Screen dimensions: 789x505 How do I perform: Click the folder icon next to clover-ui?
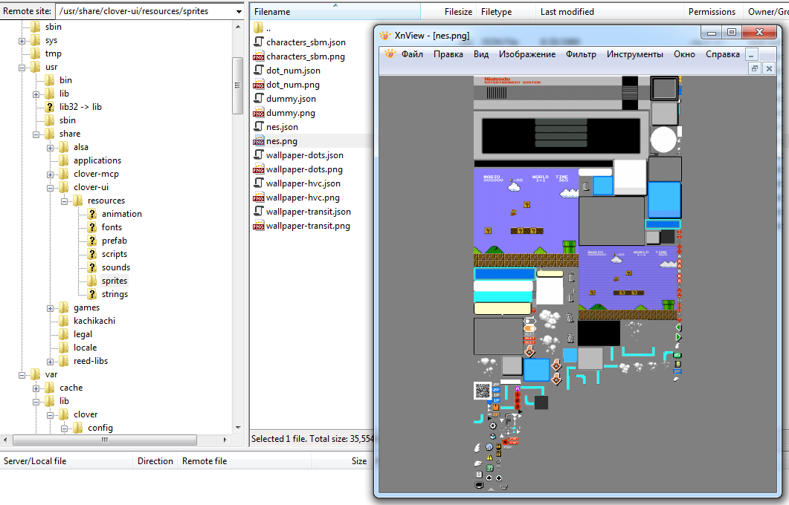tap(63, 187)
